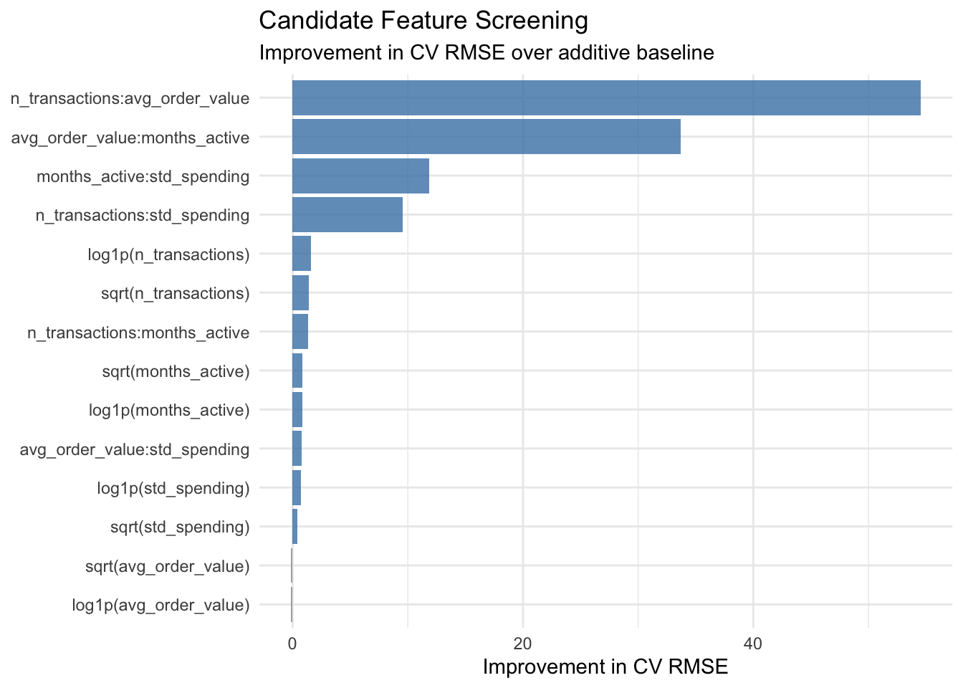Click the log1p(months_active) label text
This screenshot has width=963, height=688.
169,411
